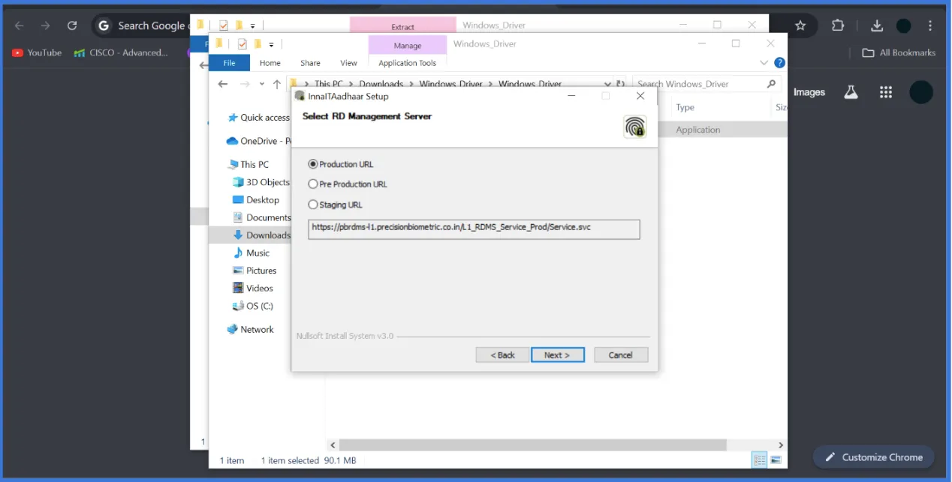Click the Type column header

click(x=685, y=107)
